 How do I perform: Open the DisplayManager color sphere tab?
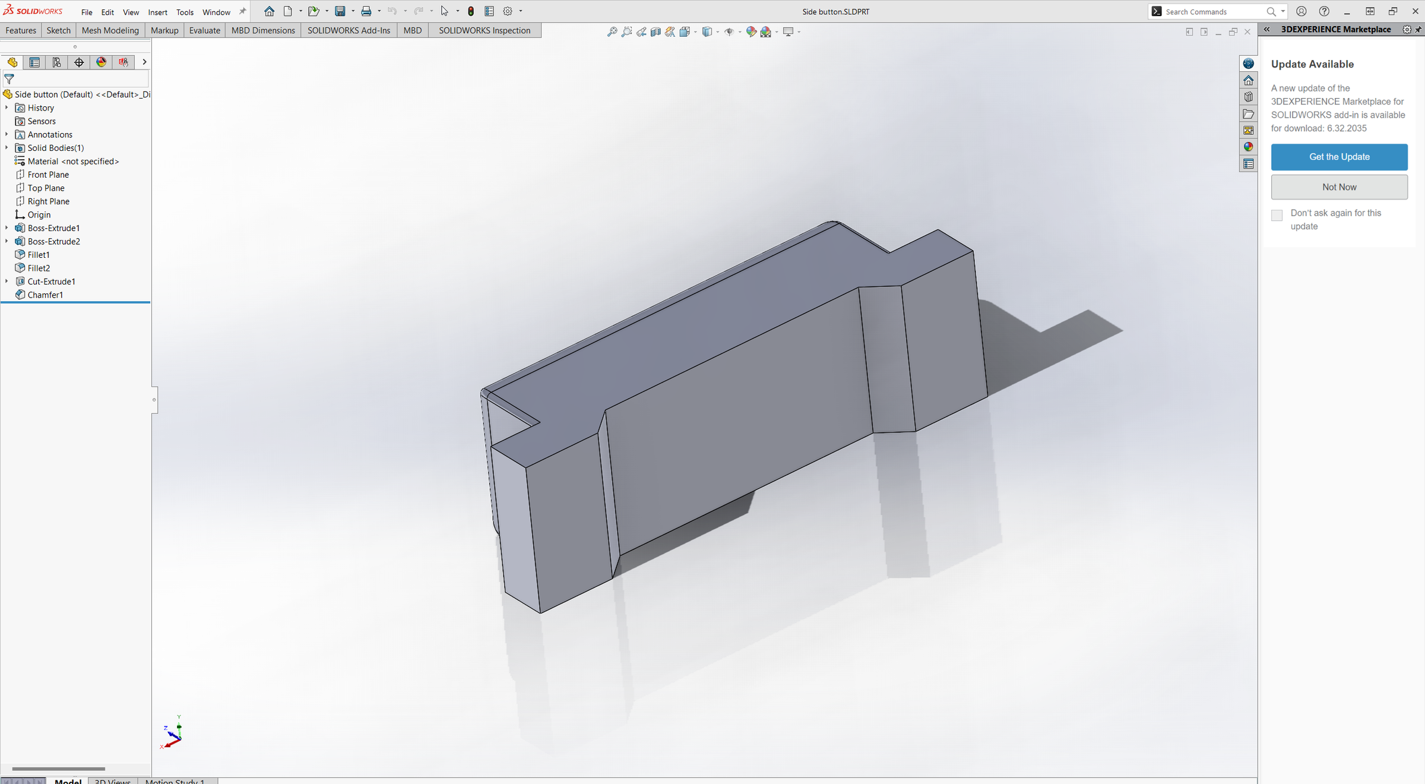tap(102, 62)
